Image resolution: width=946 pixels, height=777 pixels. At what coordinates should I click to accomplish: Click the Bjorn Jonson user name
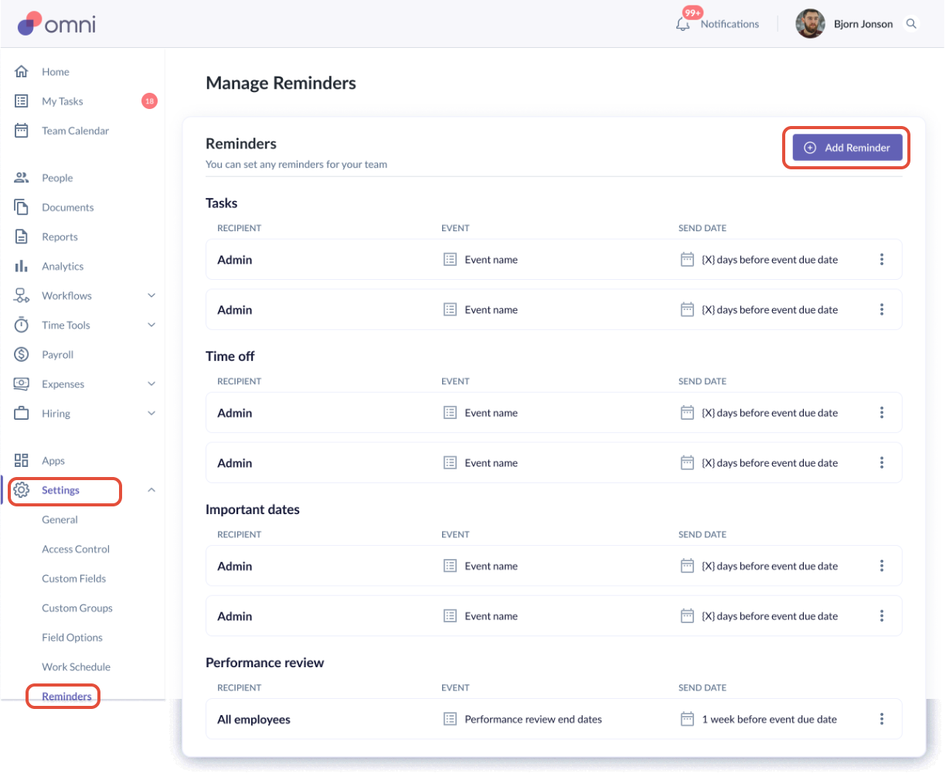pyautogui.click(x=863, y=24)
